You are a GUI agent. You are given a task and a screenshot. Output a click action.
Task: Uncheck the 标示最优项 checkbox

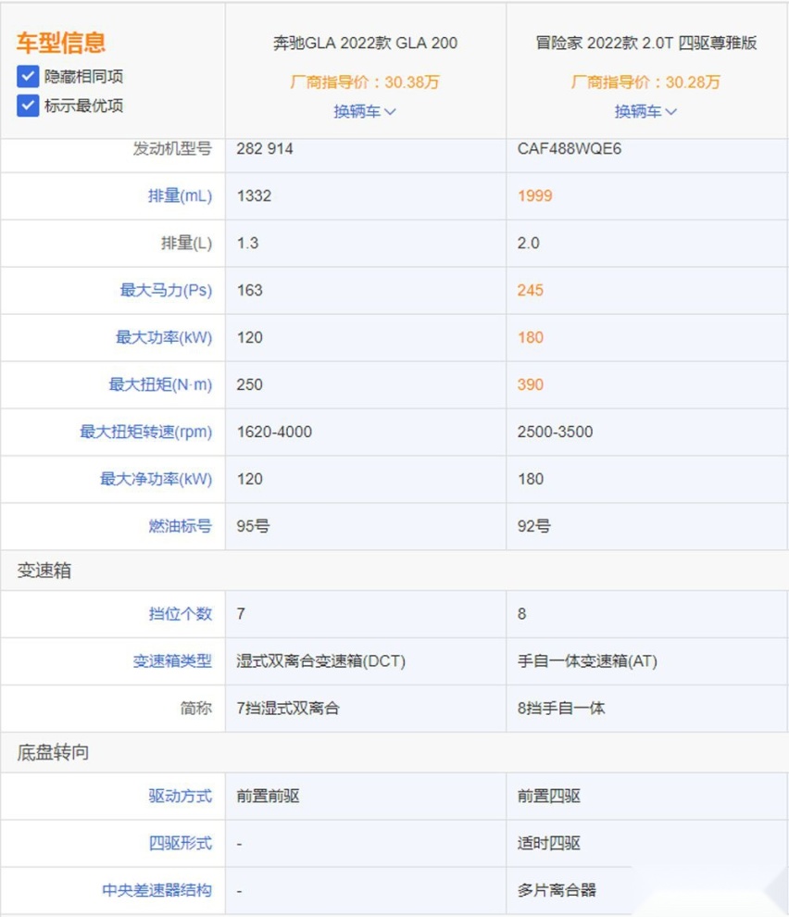pos(28,106)
